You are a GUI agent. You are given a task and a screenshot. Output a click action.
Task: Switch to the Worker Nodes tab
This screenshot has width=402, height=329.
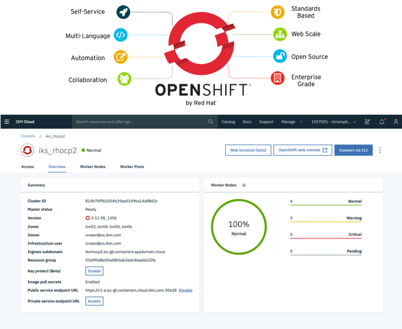pyautogui.click(x=93, y=167)
